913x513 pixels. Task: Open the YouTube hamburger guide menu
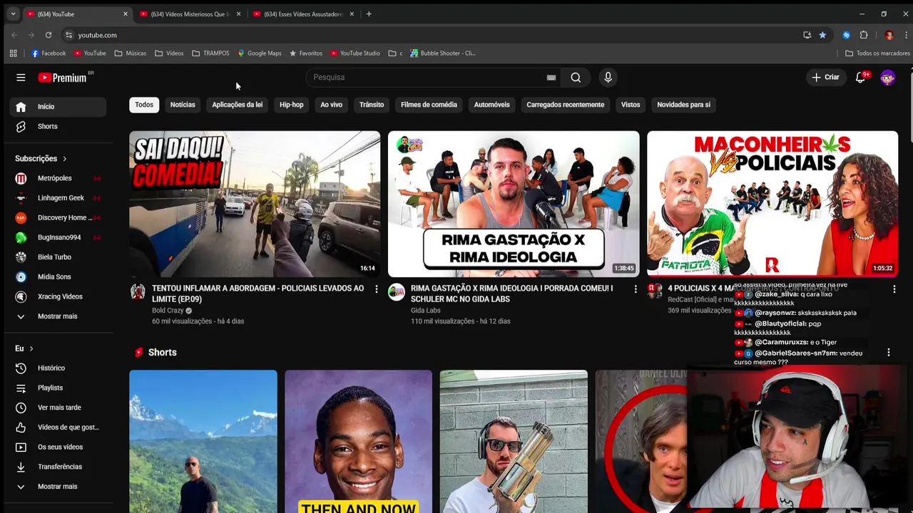[x=21, y=78]
